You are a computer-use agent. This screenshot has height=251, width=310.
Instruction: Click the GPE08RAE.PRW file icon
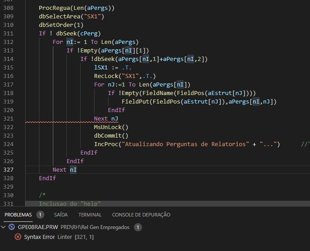tap(12, 227)
